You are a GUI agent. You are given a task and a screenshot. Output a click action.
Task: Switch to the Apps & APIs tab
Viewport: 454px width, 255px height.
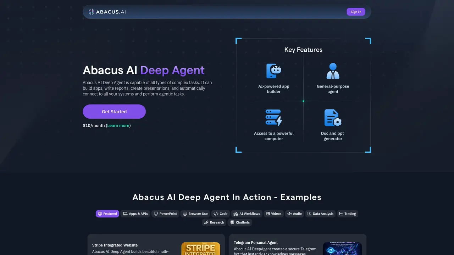(135, 214)
